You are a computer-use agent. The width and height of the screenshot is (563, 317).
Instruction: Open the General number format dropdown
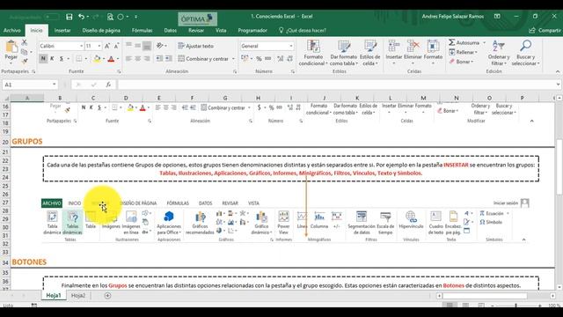pyautogui.click(x=291, y=46)
